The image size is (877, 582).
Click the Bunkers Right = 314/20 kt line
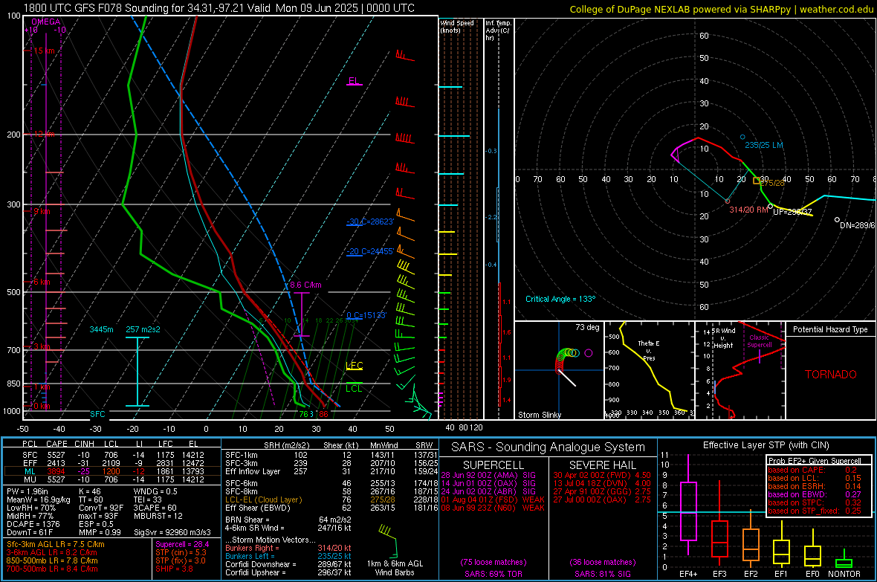288,548
